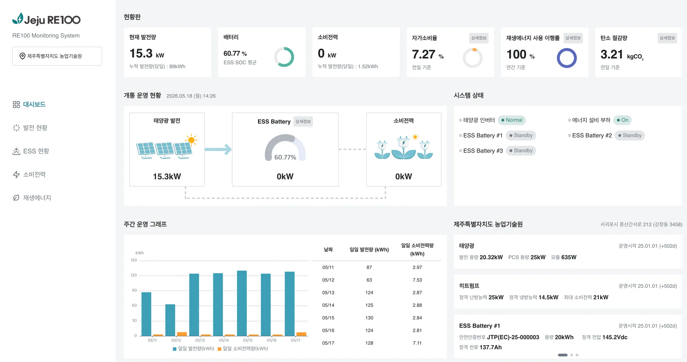Click the 7.53 consumption value
The width and height of the screenshot is (687, 362).
coord(417,280)
